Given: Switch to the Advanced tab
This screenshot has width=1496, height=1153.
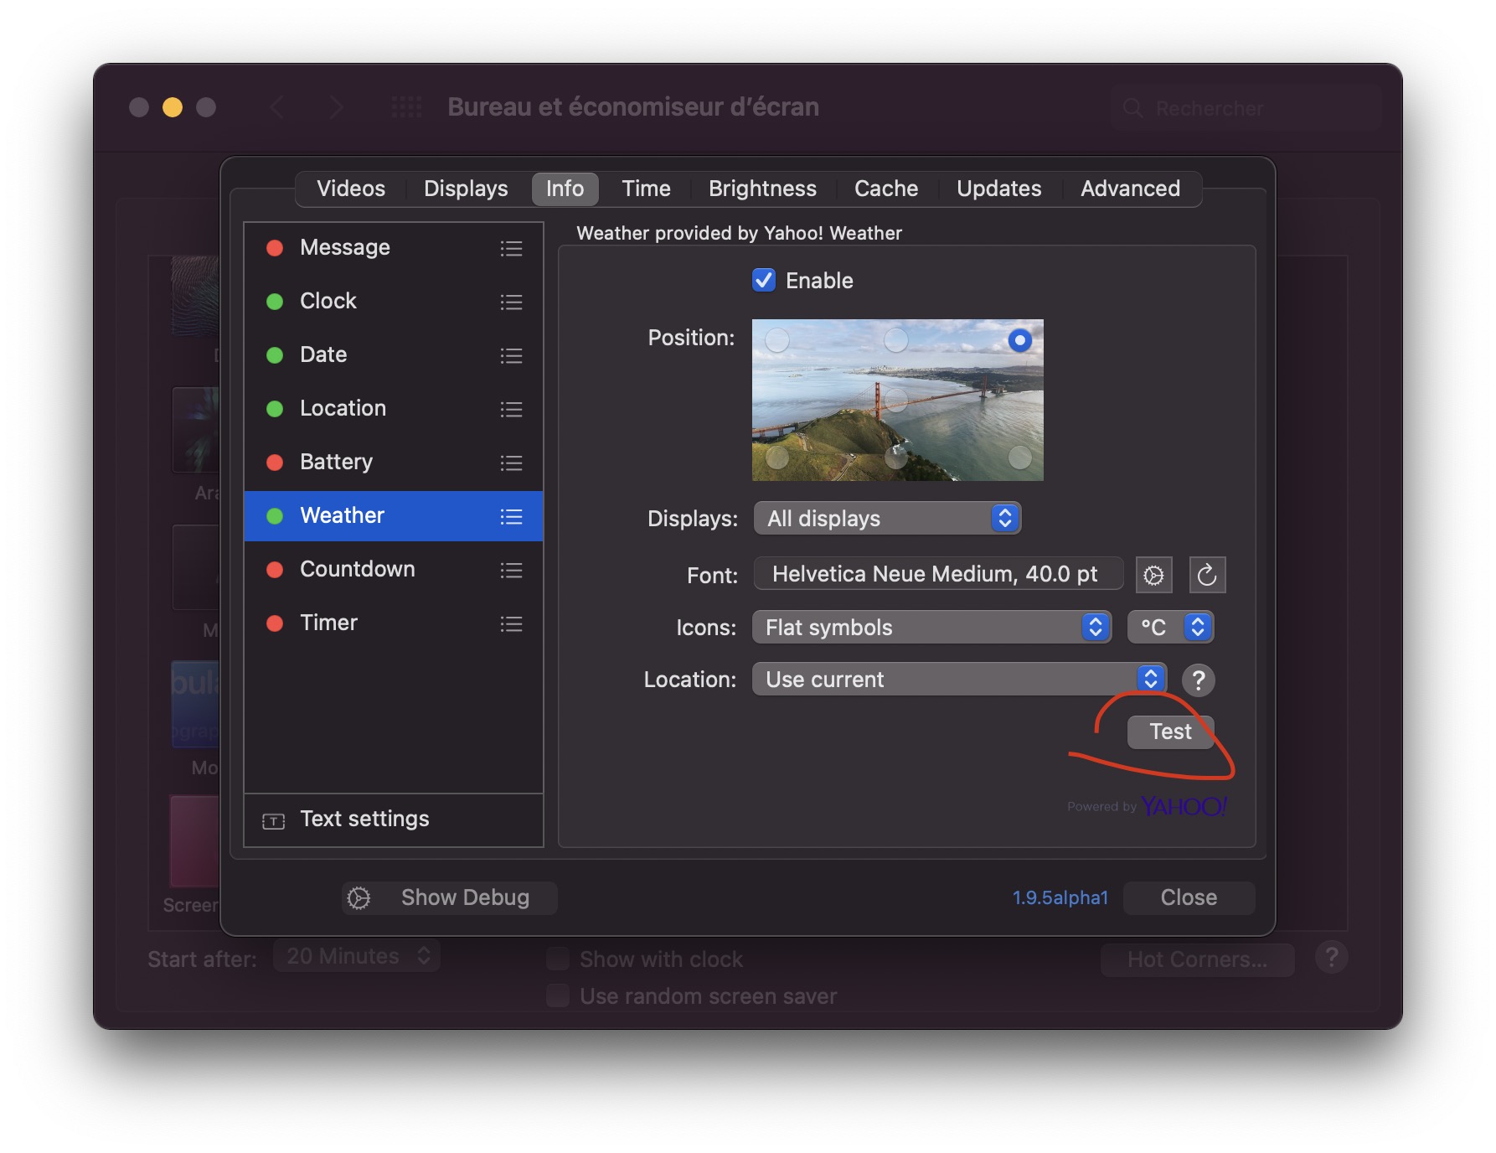Looking at the screenshot, I should pyautogui.click(x=1130, y=189).
